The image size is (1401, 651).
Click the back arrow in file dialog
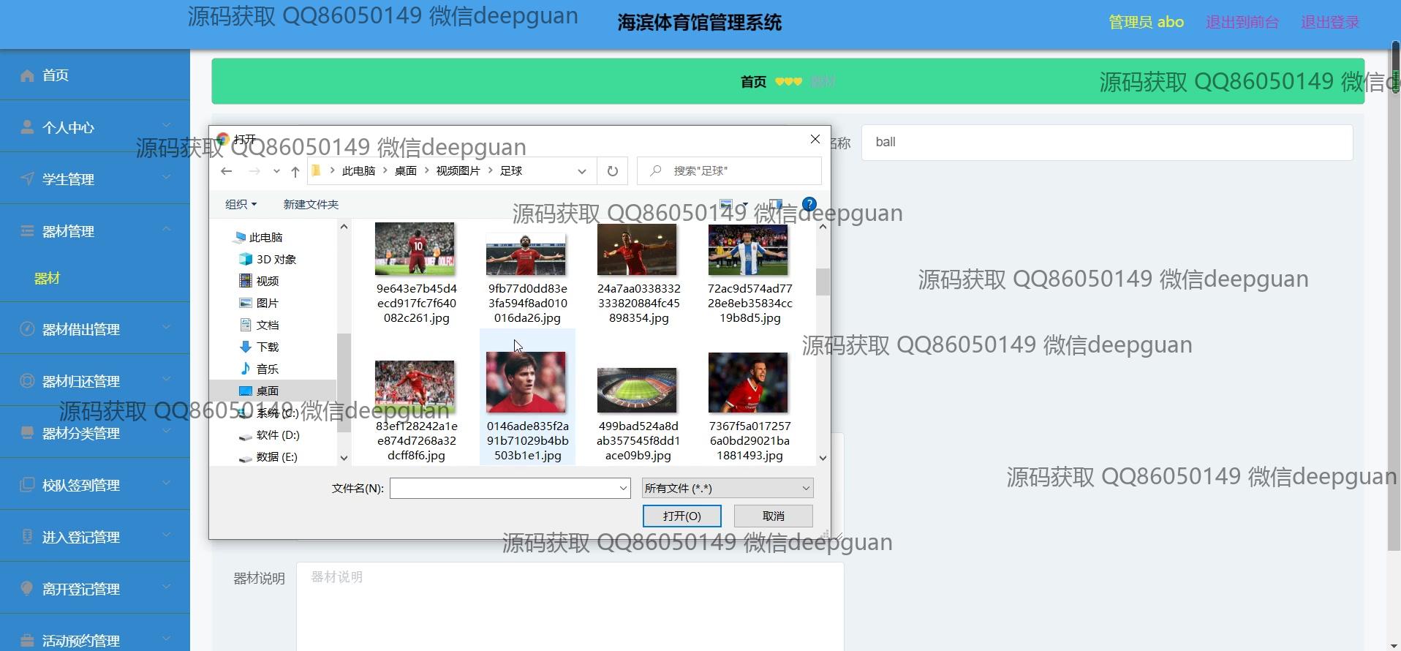(227, 171)
